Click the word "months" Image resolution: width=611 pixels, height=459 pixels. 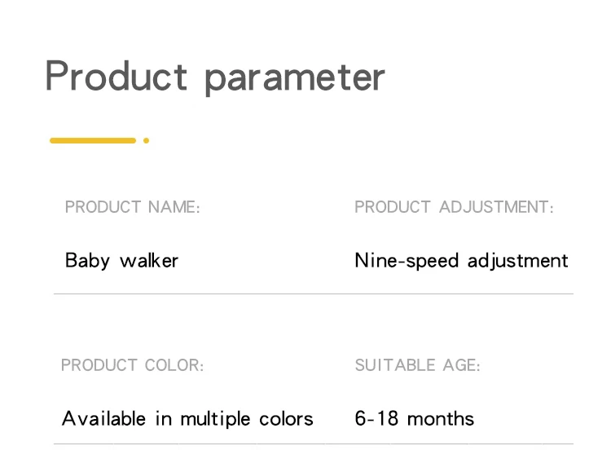[440, 419]
